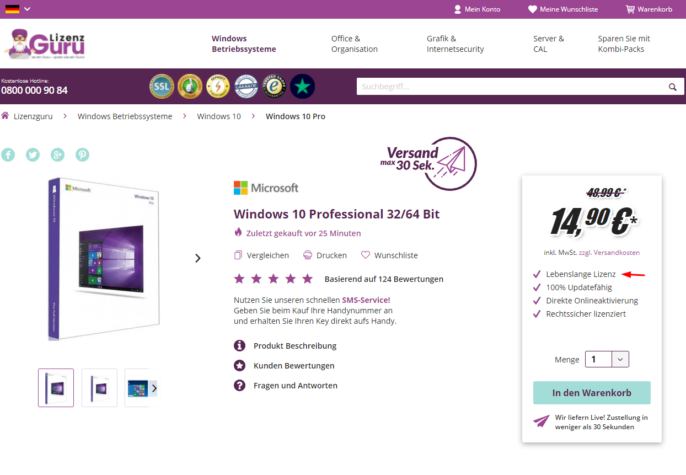Click the 100% Updatefähig text
The width and height of the screenshot is (686, 475).
pyautogui.click(x=579, y=287)
